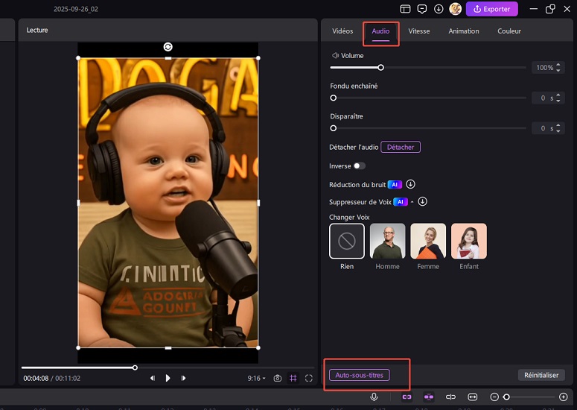Open the layout panel icon in title bar
This screenshot has width=577, height=410.
pos(405,9)
